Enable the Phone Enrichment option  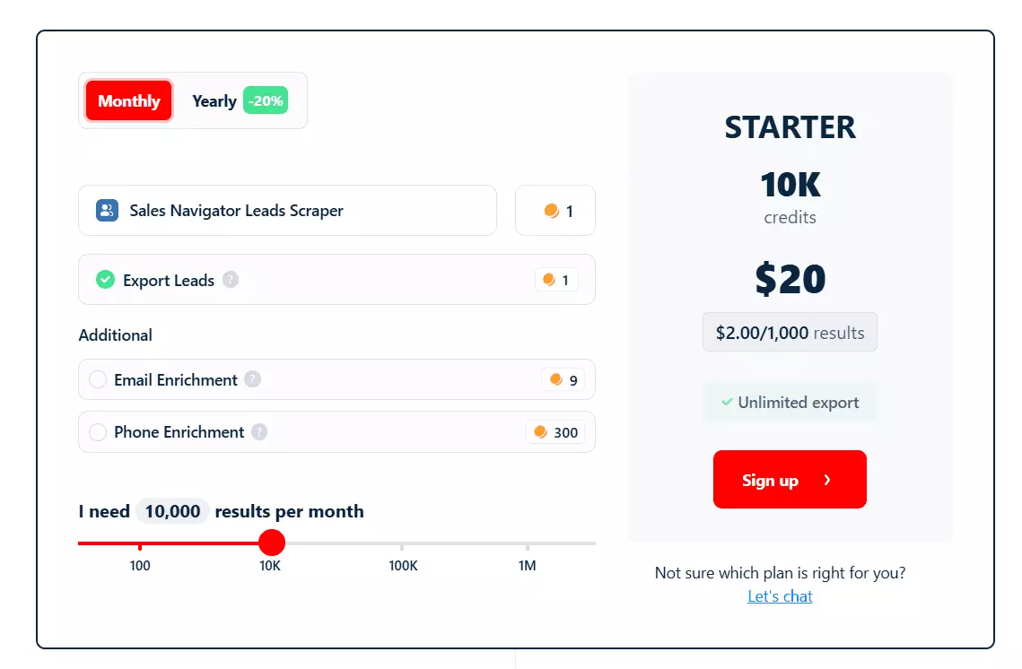click(98, 432)
